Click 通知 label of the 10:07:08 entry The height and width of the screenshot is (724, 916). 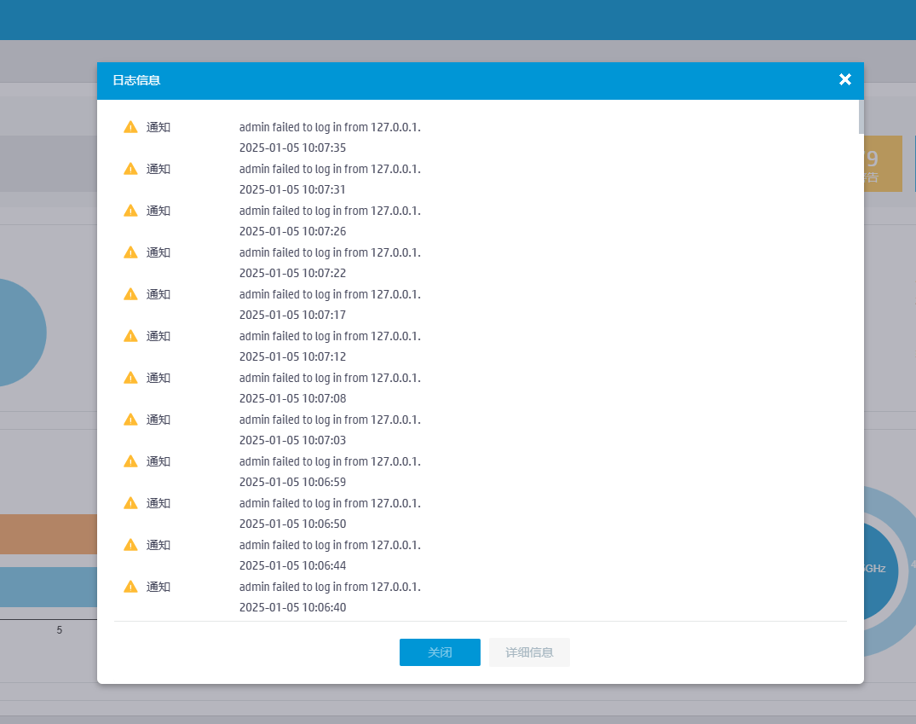click(158, 378)
